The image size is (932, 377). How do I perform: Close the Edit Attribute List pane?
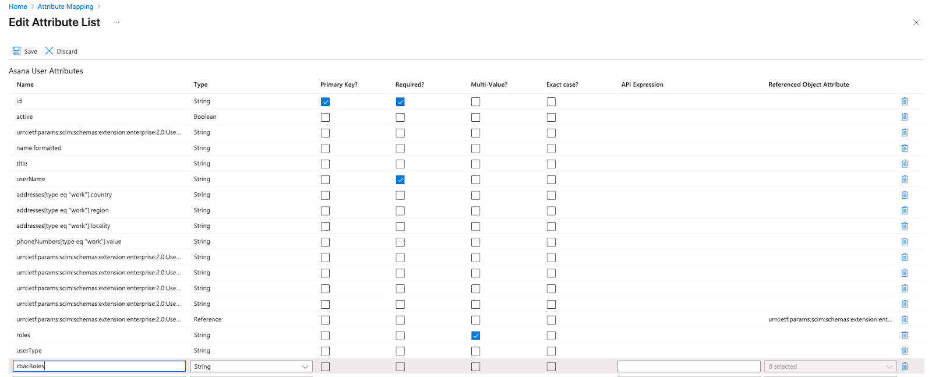[x=916, y=23]
